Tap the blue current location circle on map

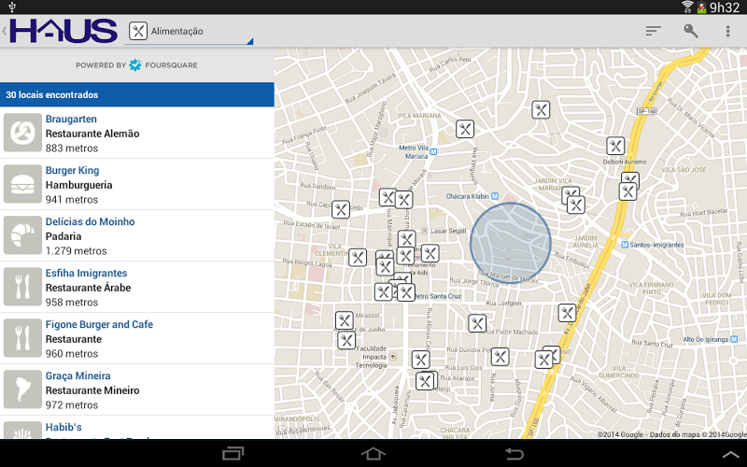coord(511,243)
